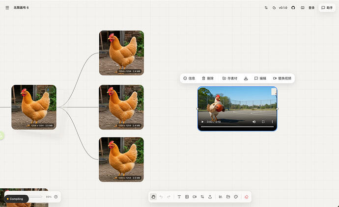Select the hand pan tool

click(x=153, y=197)
